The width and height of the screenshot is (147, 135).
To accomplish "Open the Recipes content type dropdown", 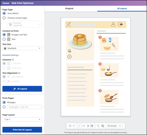I will (25, 24).
